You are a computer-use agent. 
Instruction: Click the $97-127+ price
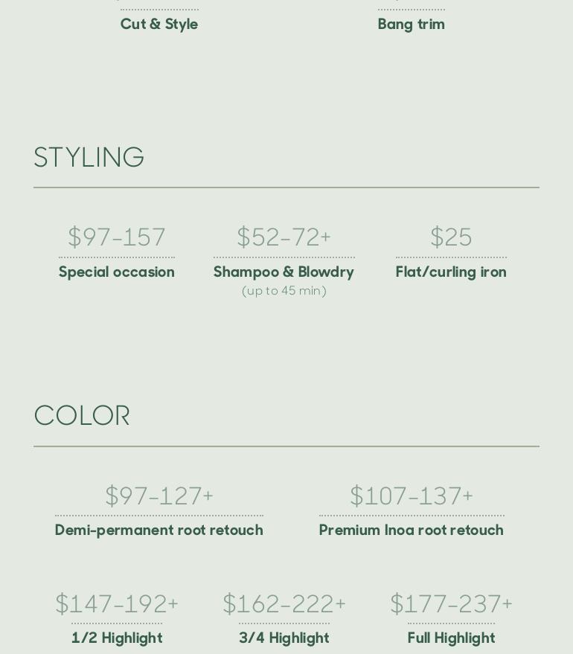[x=159, y=496]
